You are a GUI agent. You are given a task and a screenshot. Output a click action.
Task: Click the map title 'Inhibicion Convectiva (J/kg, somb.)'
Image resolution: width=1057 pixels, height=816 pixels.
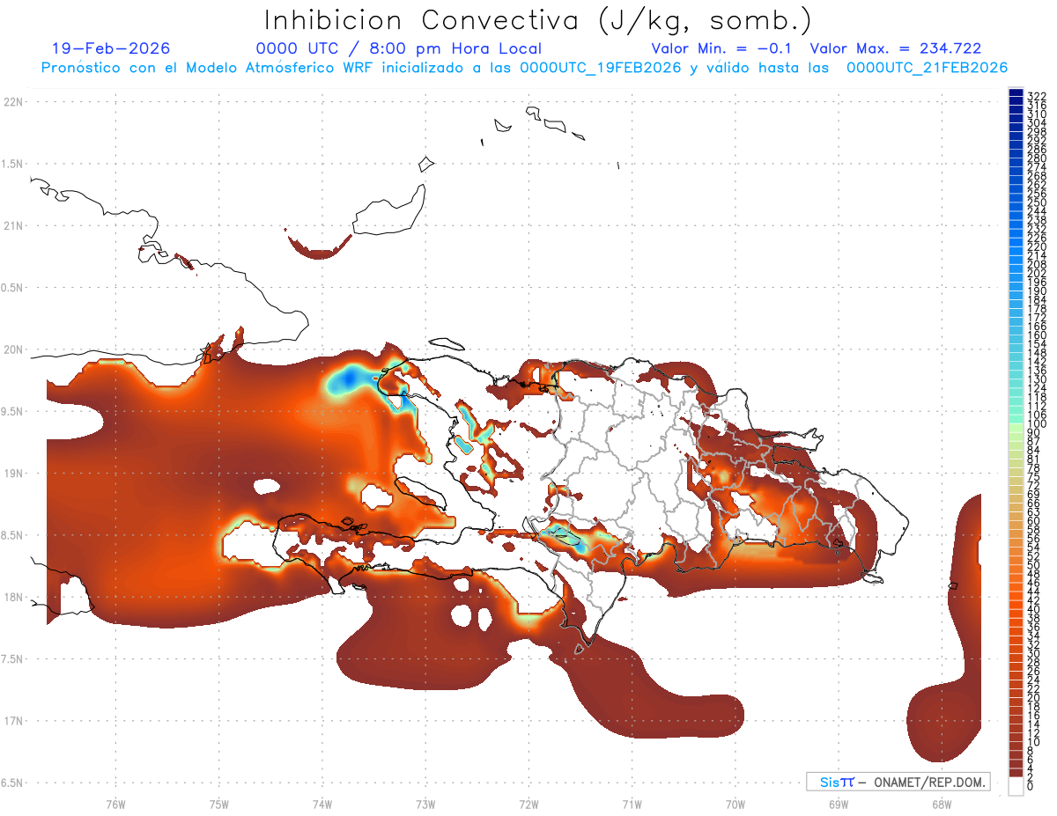pyautogui.click(x=538, y=20)
